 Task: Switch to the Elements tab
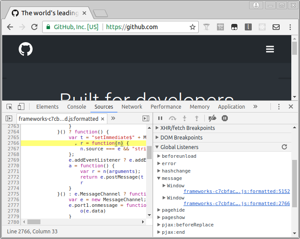click(x=47, y=107)
